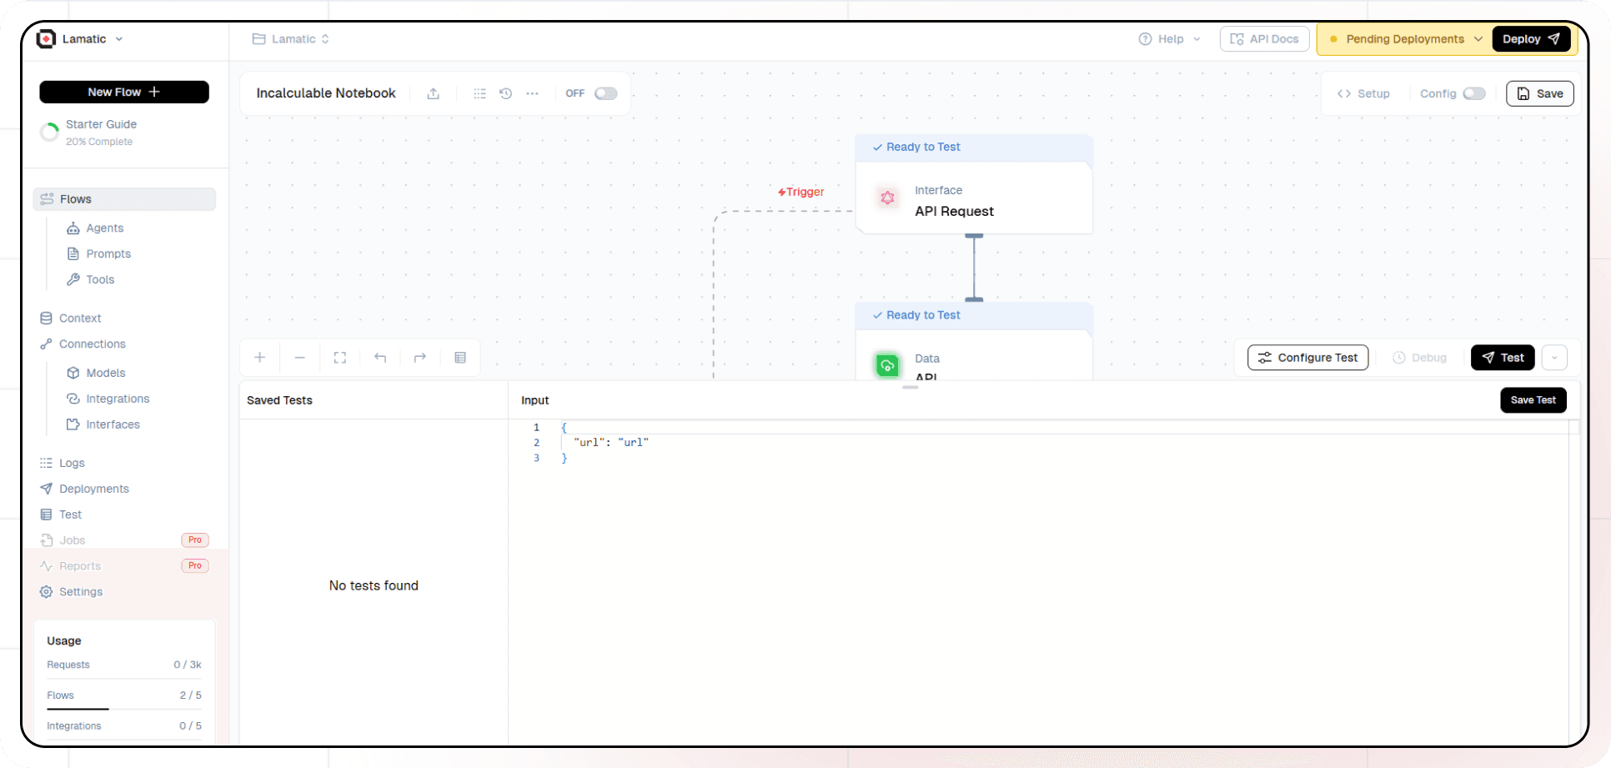The height and width of the screenshot is (768, 1611).
Task: Enable the Config toggle
Action: tap(1474, 93)
